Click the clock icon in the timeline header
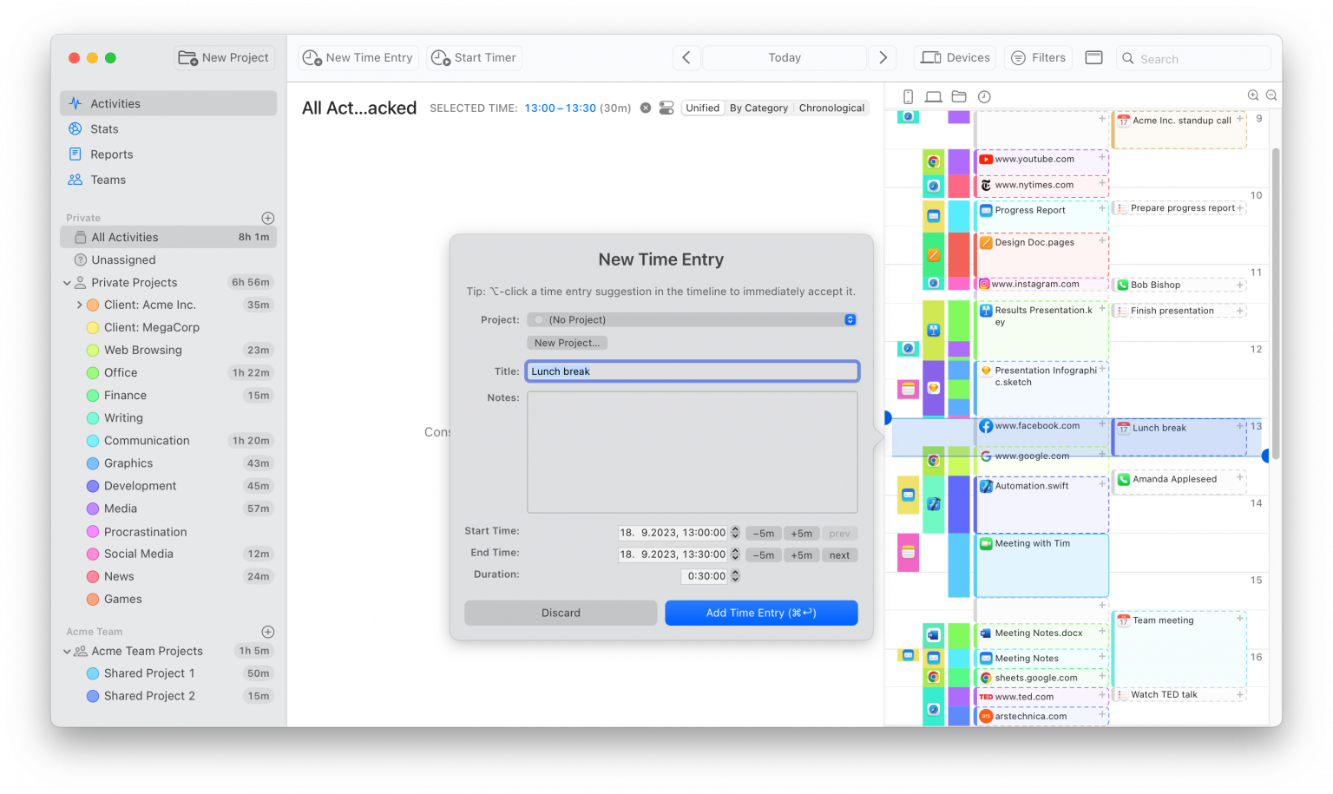 (x=983, y=96)
